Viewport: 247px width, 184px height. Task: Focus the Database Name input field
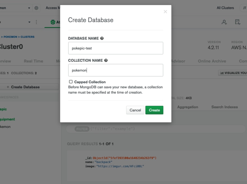click(x=116, y=48)
